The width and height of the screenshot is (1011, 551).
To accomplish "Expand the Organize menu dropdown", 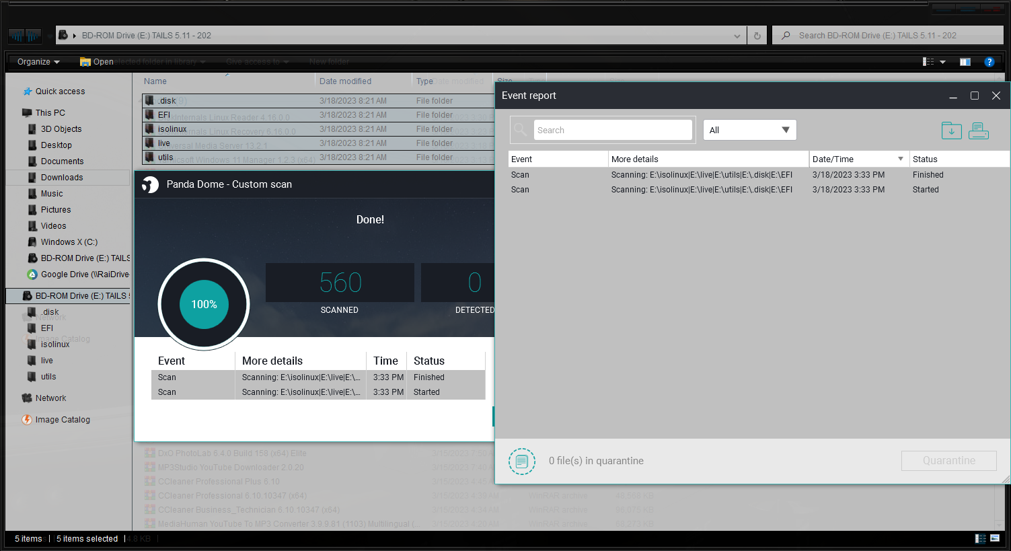I will [38, 62].
